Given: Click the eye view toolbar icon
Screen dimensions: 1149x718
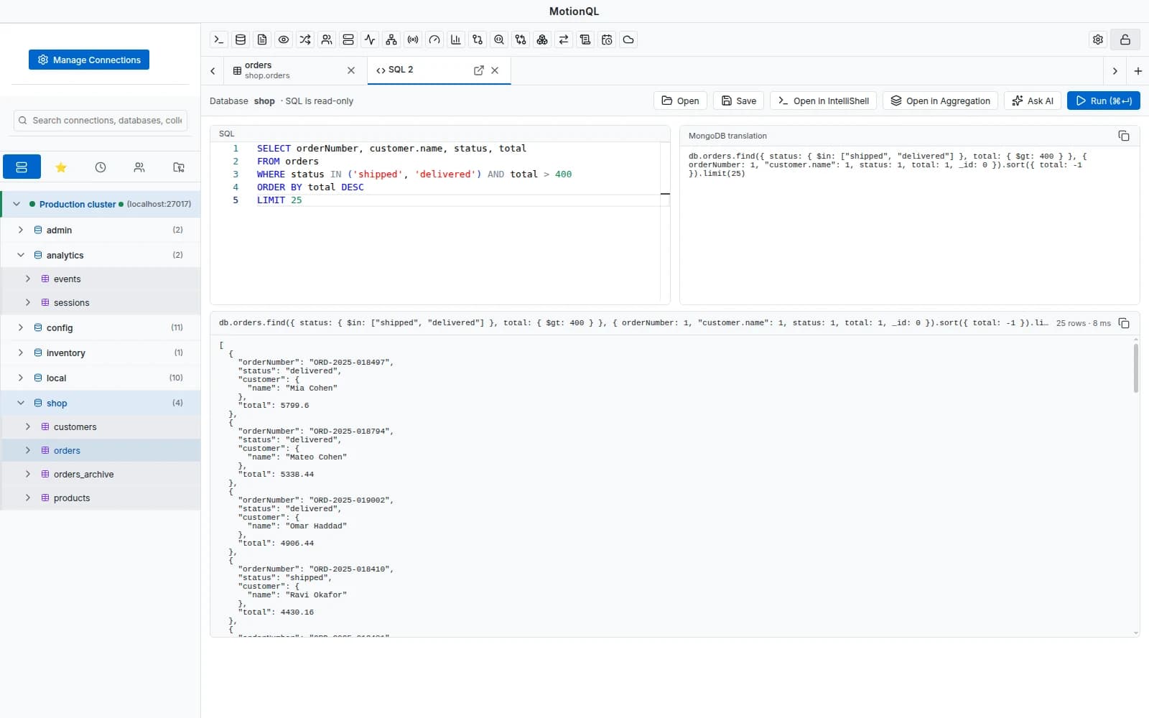Looking at the screenshot, I should [284, 39].
